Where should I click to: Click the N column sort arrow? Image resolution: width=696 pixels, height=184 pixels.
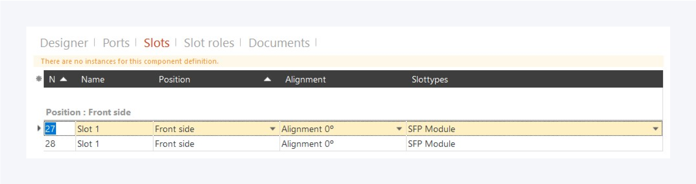pyautogui.click(x=63, y=79)
